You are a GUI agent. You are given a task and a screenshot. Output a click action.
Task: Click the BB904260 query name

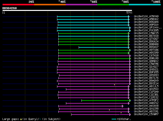(x=9, y=8)
